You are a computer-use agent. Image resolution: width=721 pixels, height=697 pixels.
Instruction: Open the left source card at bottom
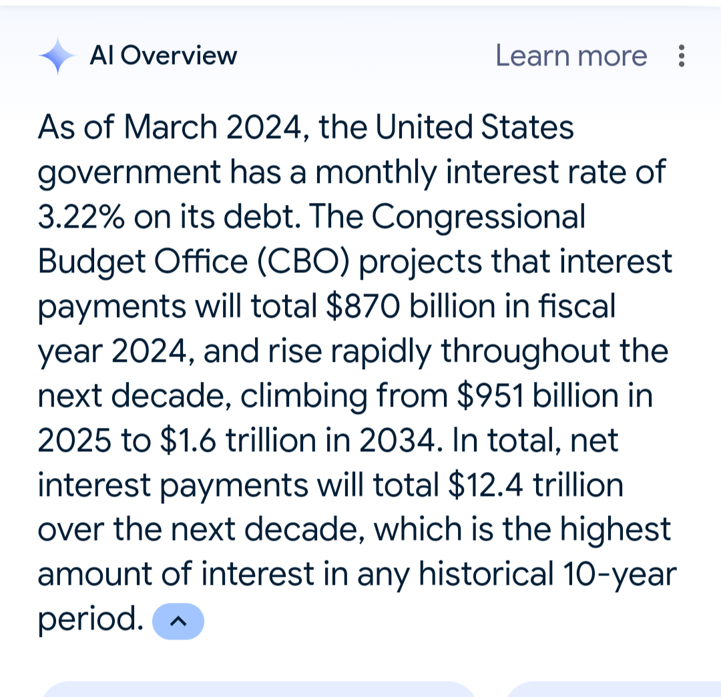click(258, 689)
